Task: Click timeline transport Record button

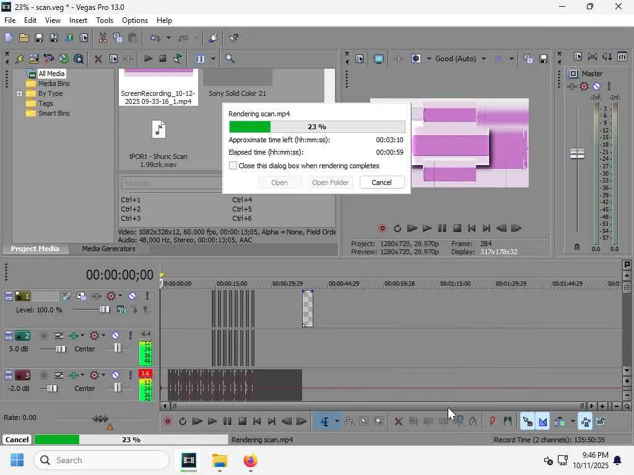Action: coord(167,422)
